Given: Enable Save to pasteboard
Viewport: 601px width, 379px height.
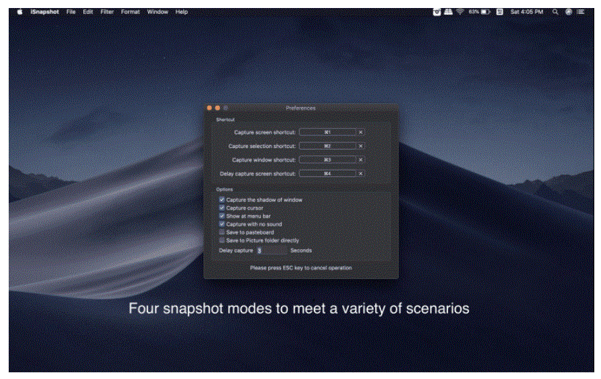Looking at the screenshot, I should pos(222,232).
